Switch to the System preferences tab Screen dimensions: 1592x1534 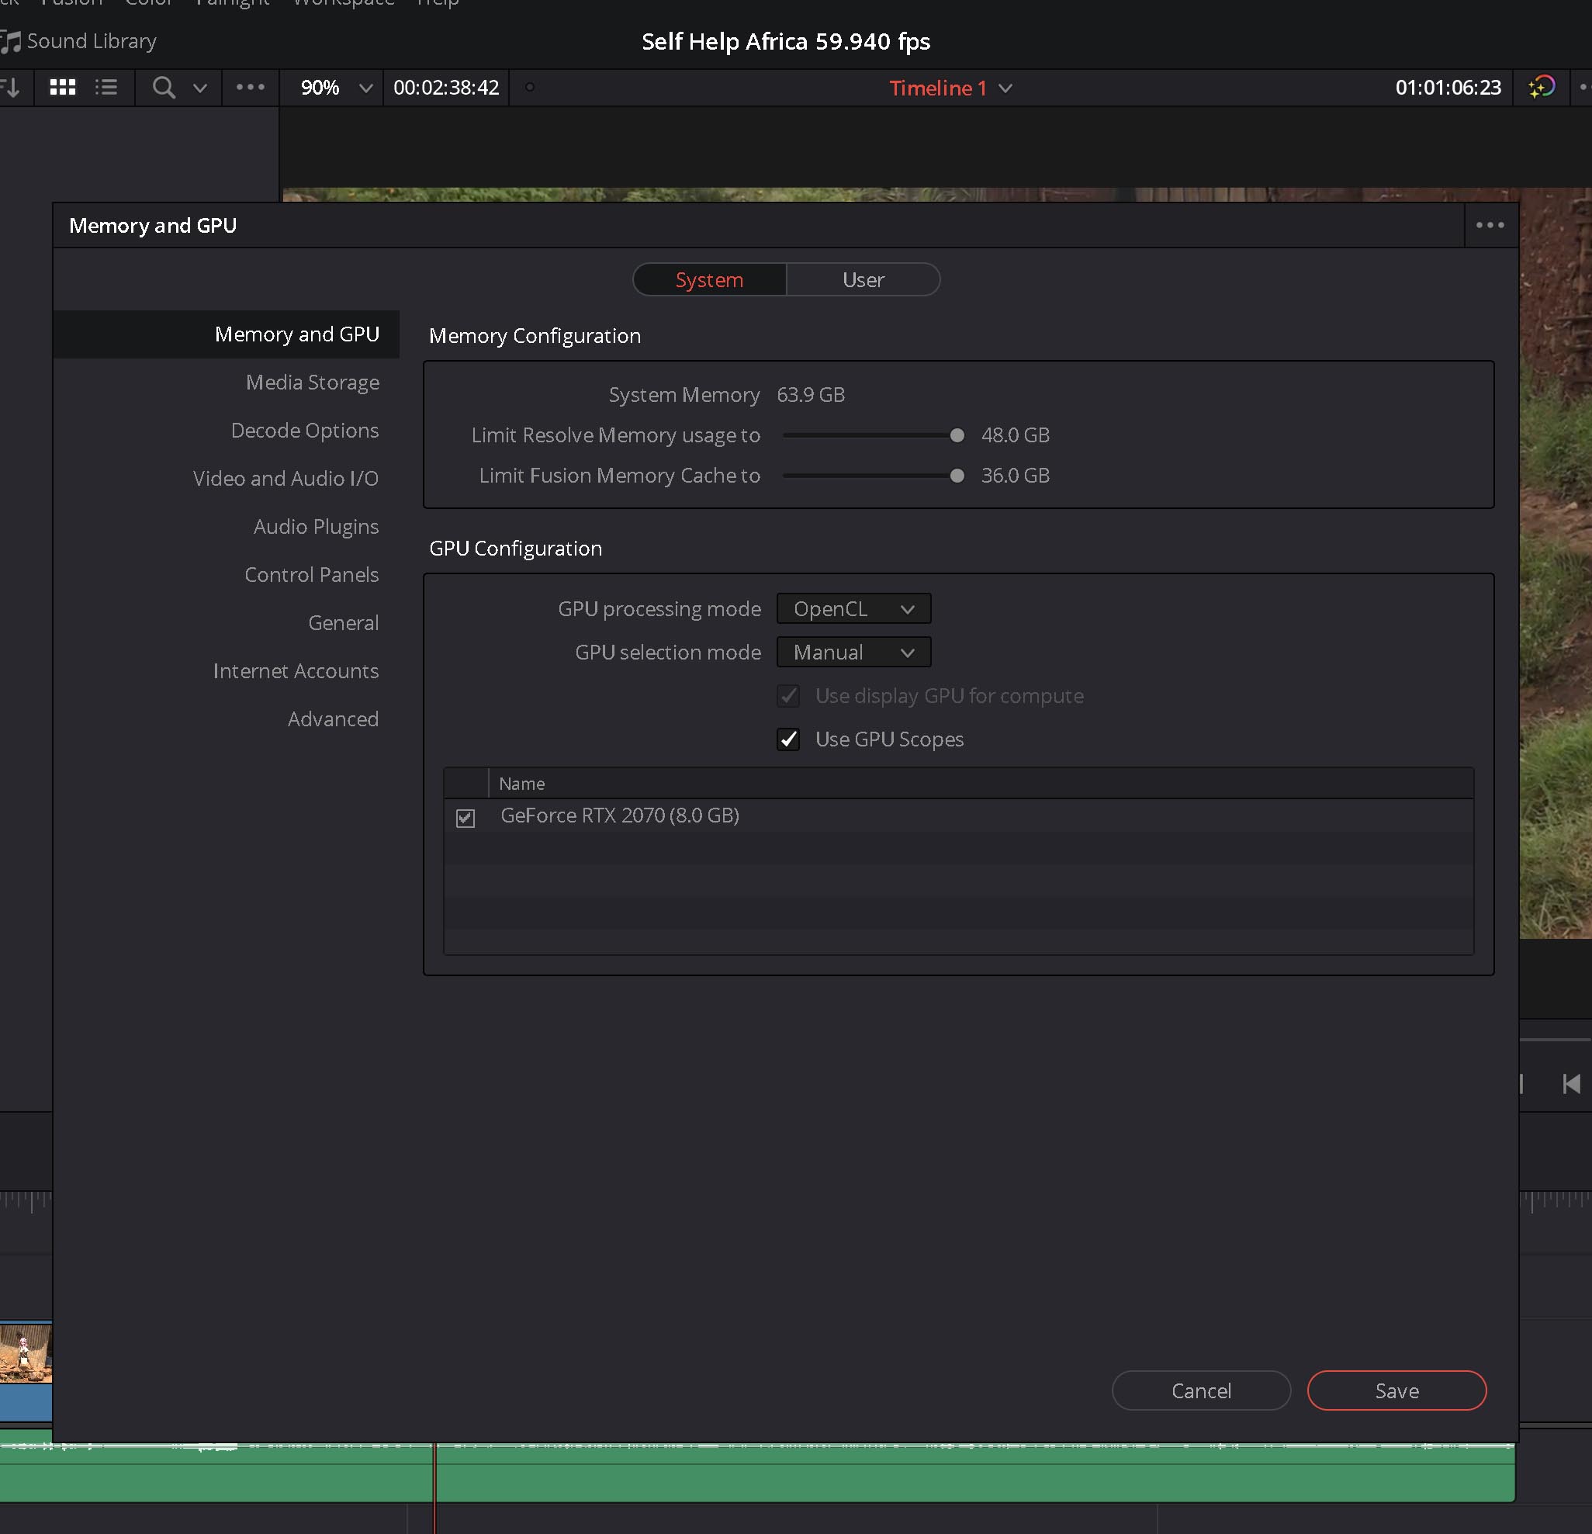[x=709, y=279]
